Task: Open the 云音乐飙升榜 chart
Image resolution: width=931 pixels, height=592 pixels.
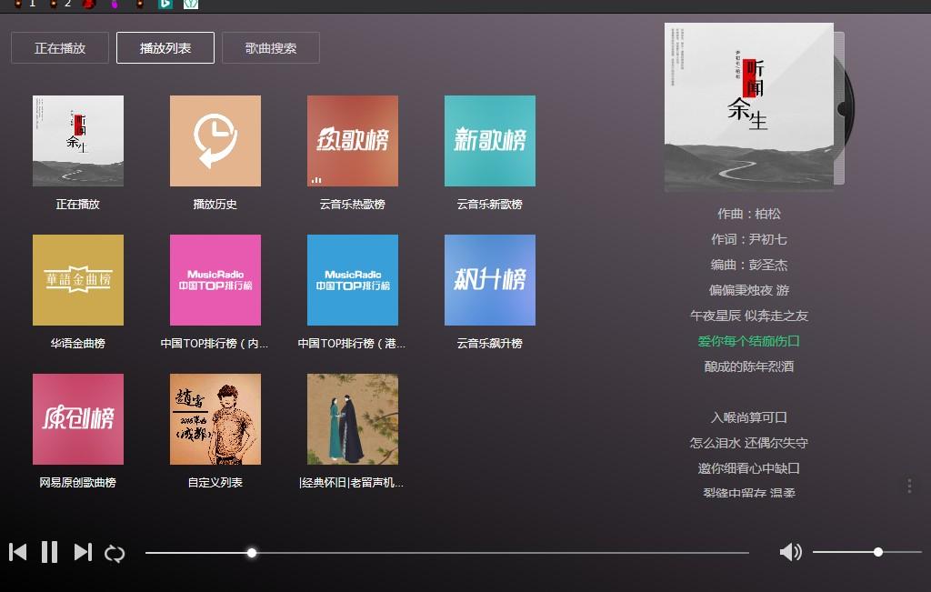Action: click(x=490, y=280)
